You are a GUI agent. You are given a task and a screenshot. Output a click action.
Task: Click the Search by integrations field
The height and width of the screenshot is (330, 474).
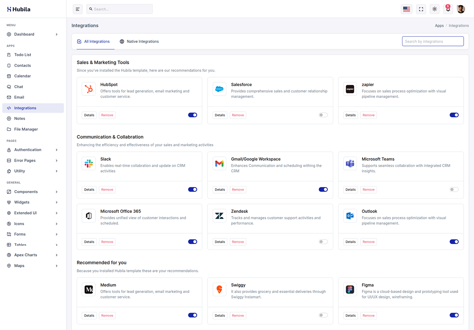433,41
